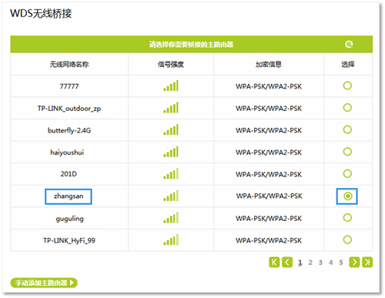
Task: Go to previous page of network list
Action: [287, 263]
